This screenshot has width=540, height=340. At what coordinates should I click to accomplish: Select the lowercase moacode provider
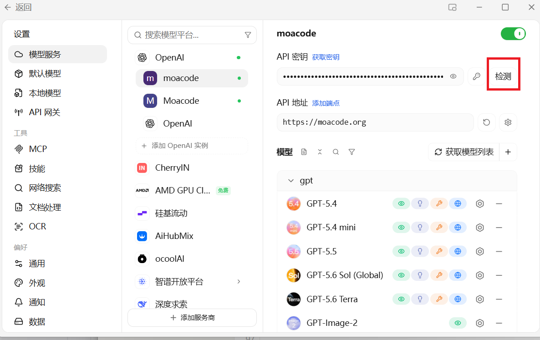[x=192, y=78]
